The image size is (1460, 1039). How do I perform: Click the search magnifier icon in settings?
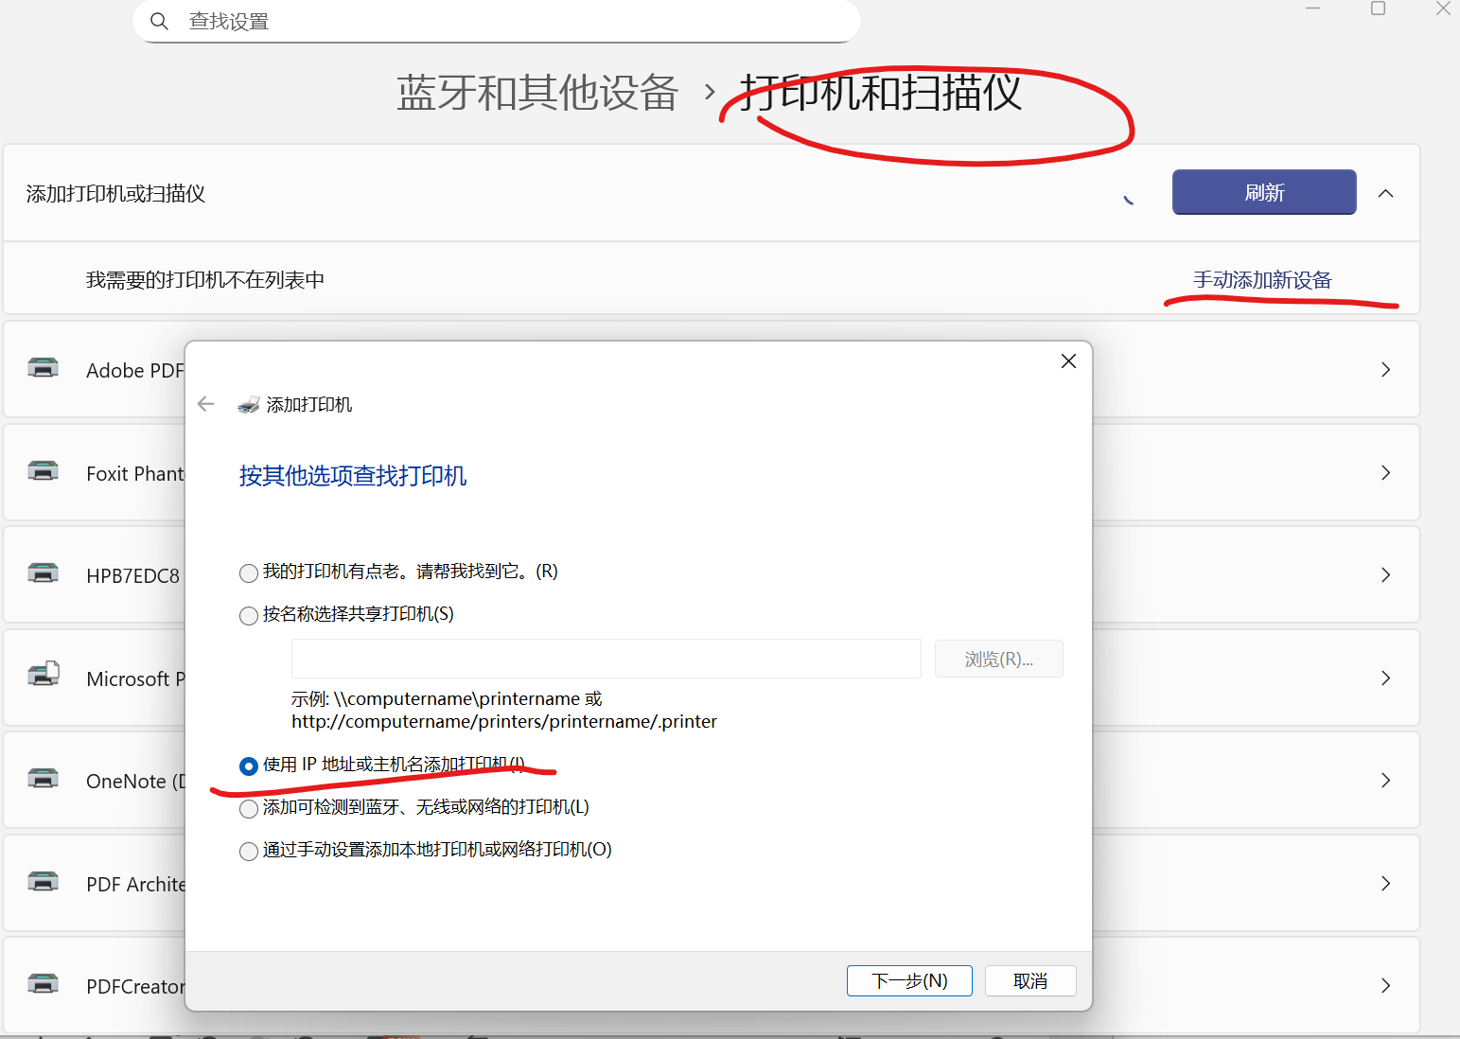click(x=159, y=21)
